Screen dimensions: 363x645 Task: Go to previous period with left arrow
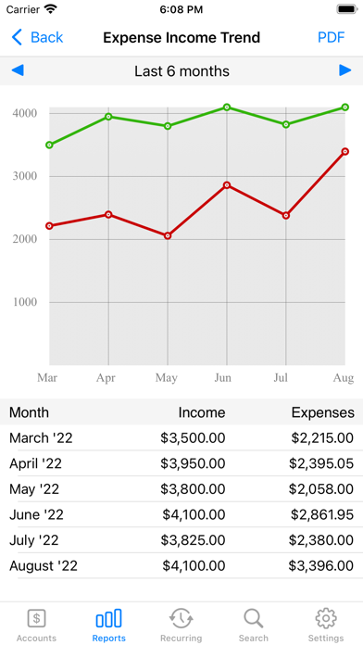click(18, 70)
